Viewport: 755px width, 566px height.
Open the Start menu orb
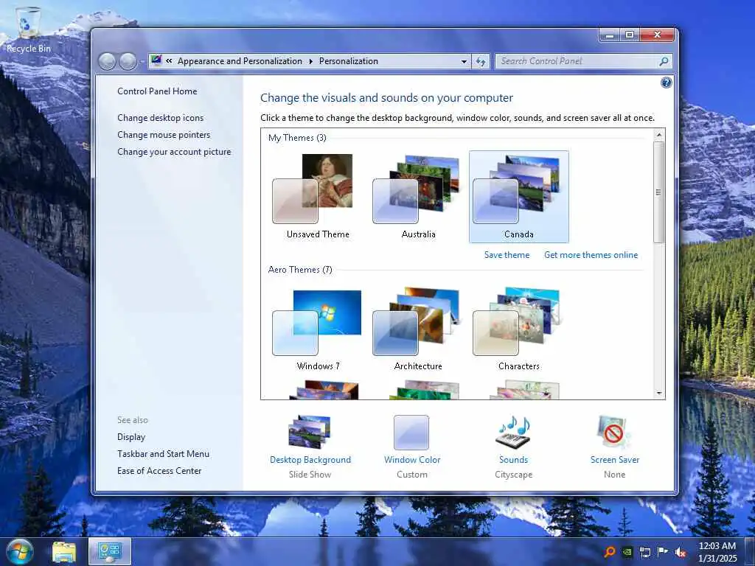(x=18, y=551)
